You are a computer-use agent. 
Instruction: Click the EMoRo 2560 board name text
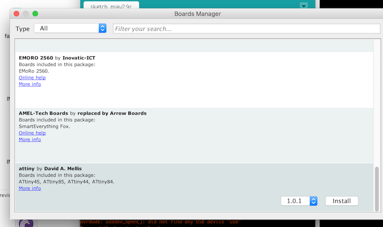coord(34,71)
